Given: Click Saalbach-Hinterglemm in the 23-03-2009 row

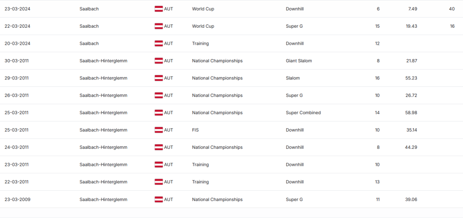Looking at the screenshot, I should (103, 200).
